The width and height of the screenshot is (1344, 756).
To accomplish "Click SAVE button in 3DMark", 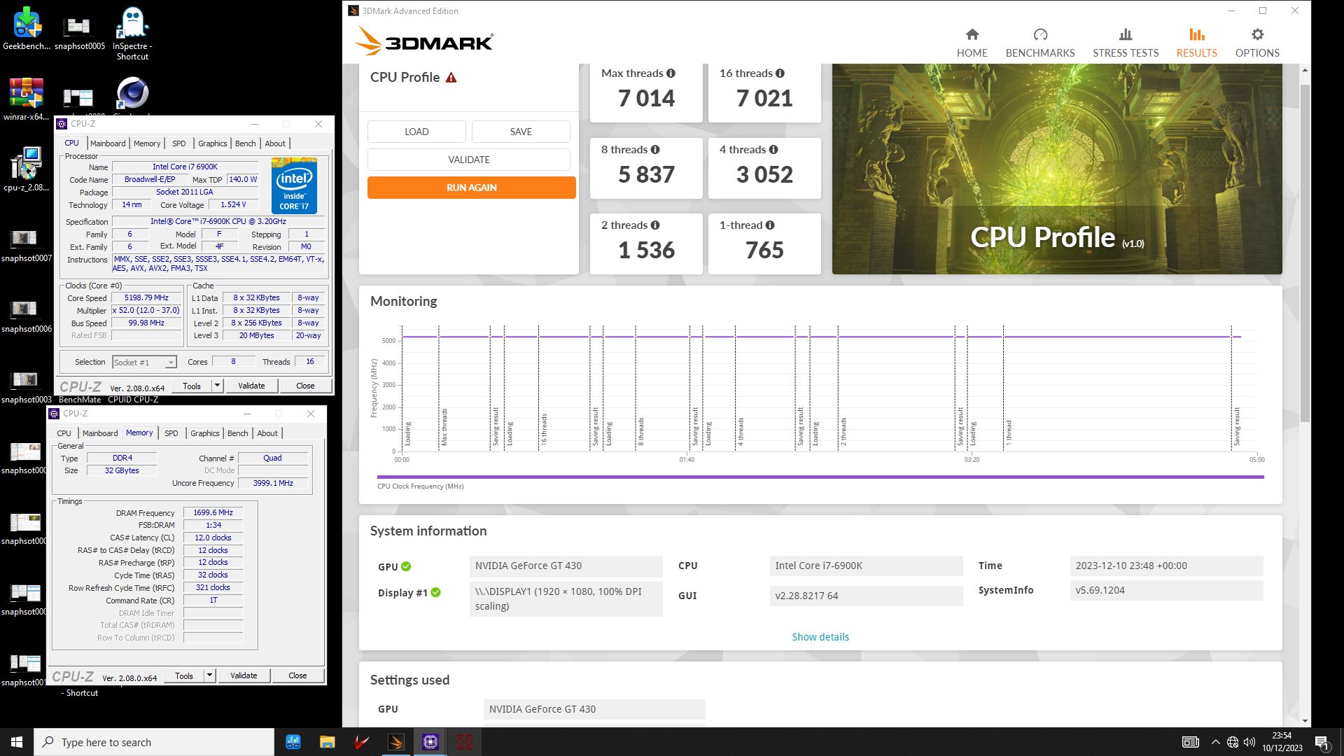I will [x=521, y=132].
